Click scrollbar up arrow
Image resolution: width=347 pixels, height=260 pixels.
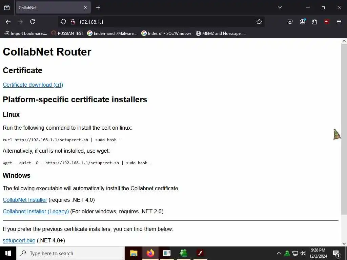click(x=344, y=41)
